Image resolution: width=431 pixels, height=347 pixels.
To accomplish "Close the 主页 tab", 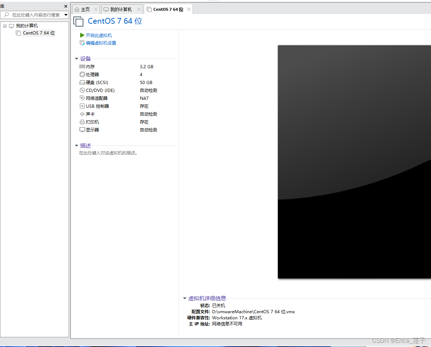I will tap(96, 9).
